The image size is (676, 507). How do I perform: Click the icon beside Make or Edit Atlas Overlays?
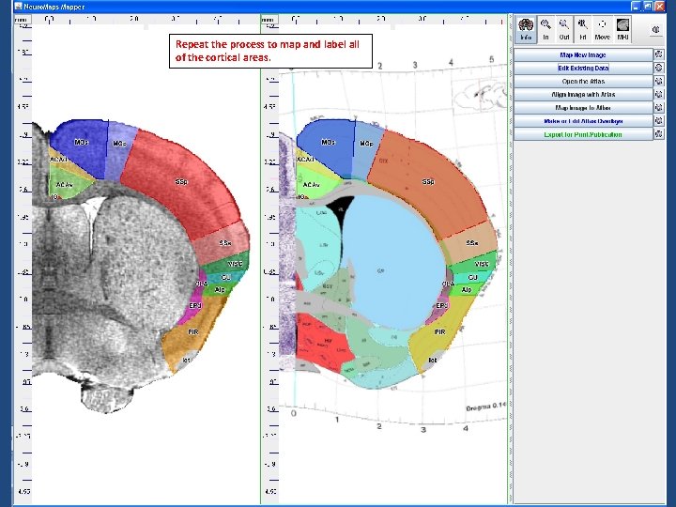tap(659, 121)
